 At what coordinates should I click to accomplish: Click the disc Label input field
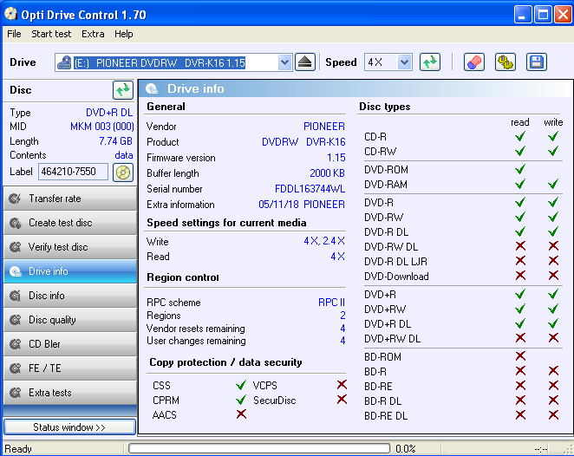click(x=73, y=172)
